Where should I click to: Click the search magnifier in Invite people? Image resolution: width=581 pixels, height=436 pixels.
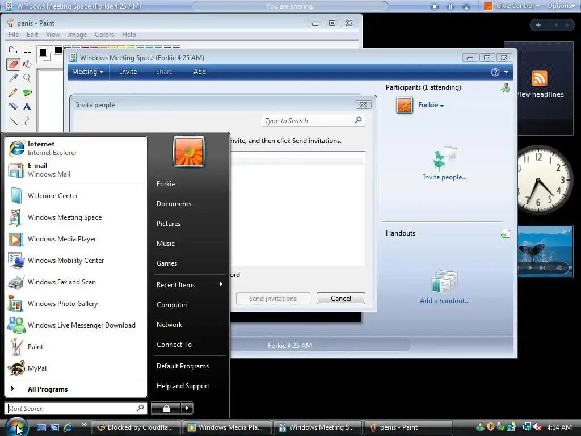pyautogui.click(x=359, y=120)
